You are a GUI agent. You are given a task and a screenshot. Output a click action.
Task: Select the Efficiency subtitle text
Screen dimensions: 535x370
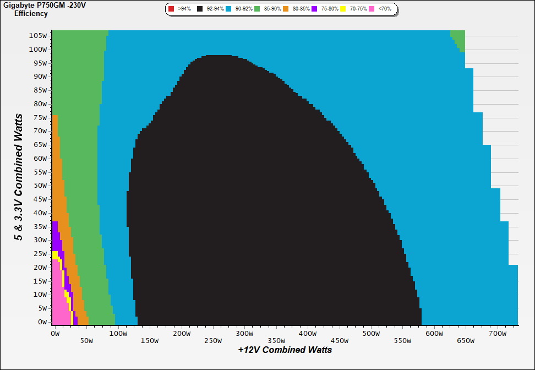pos(31,13)
